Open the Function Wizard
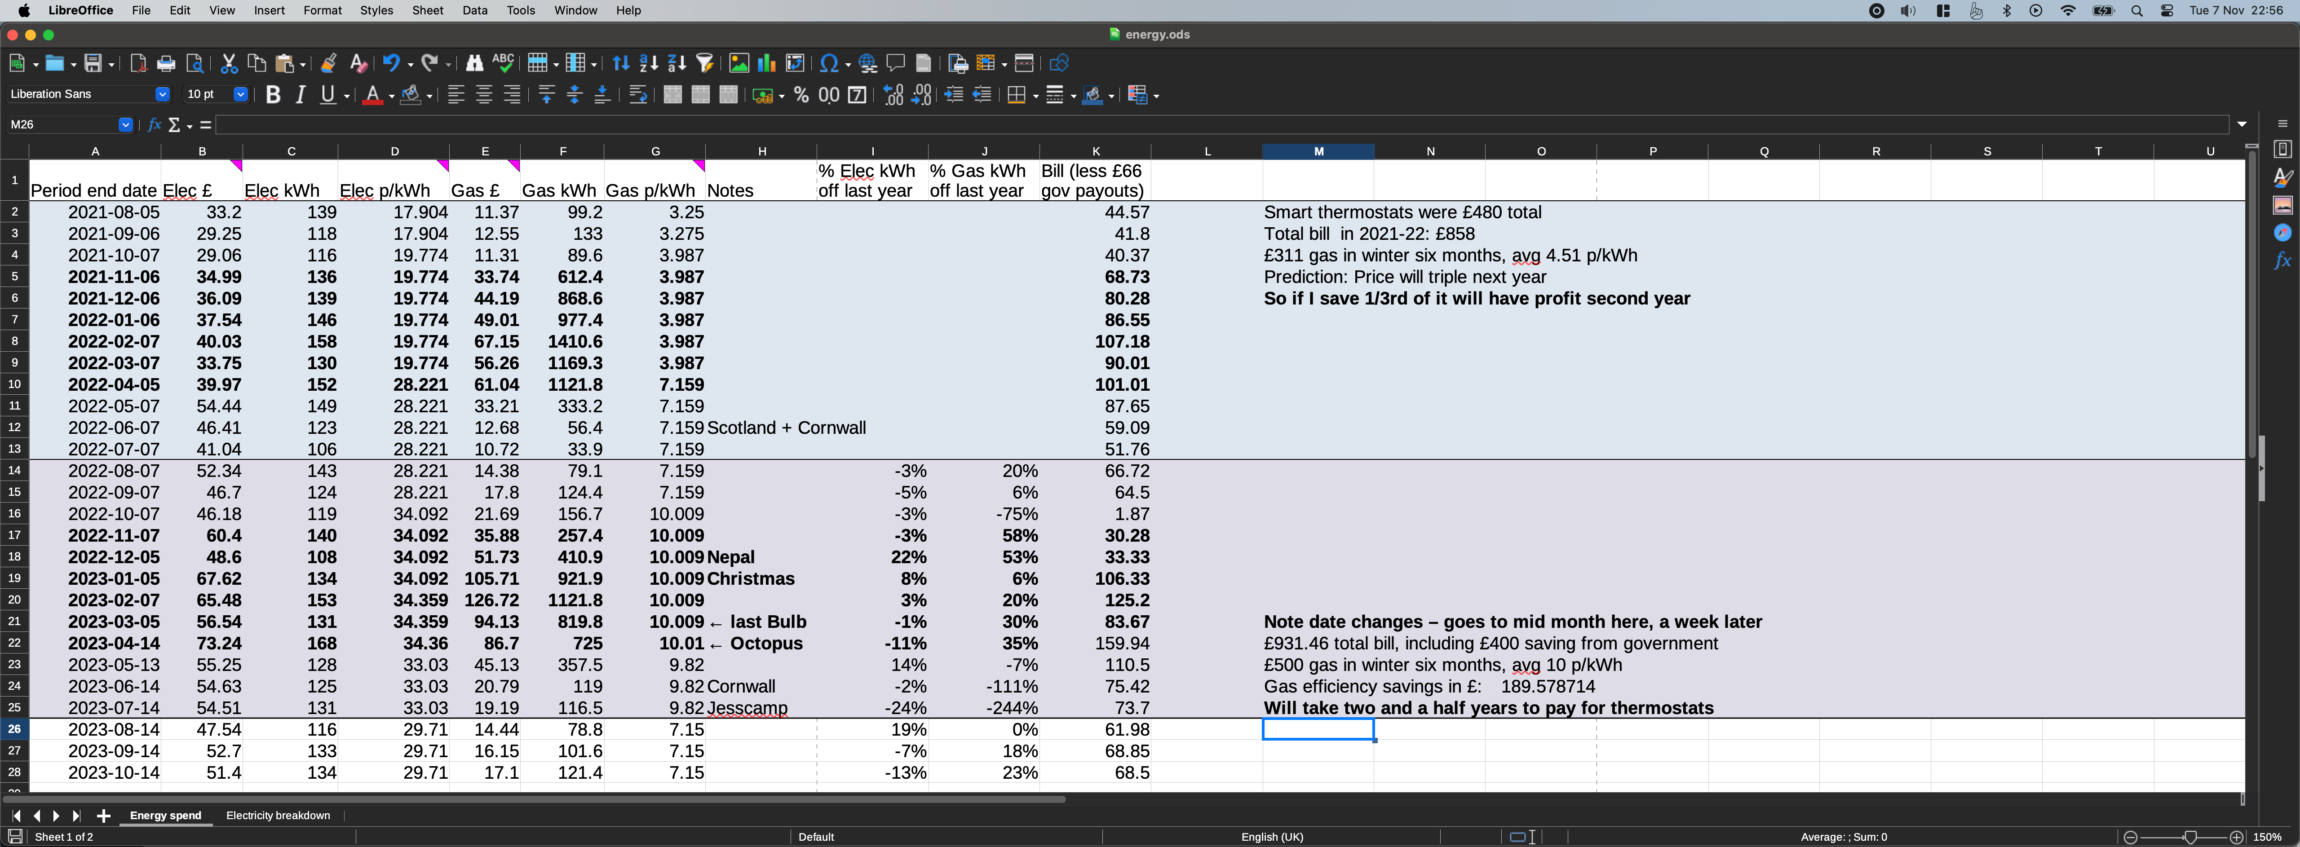 [155, 125]
